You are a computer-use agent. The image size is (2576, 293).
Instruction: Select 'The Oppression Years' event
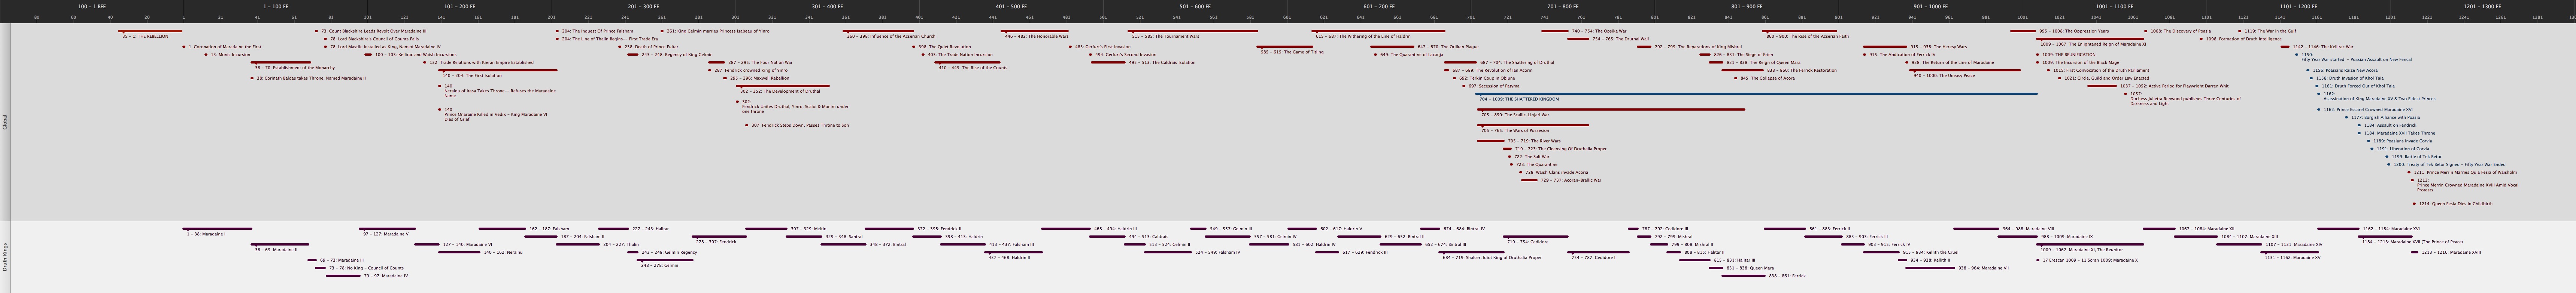coord(2073,31)
